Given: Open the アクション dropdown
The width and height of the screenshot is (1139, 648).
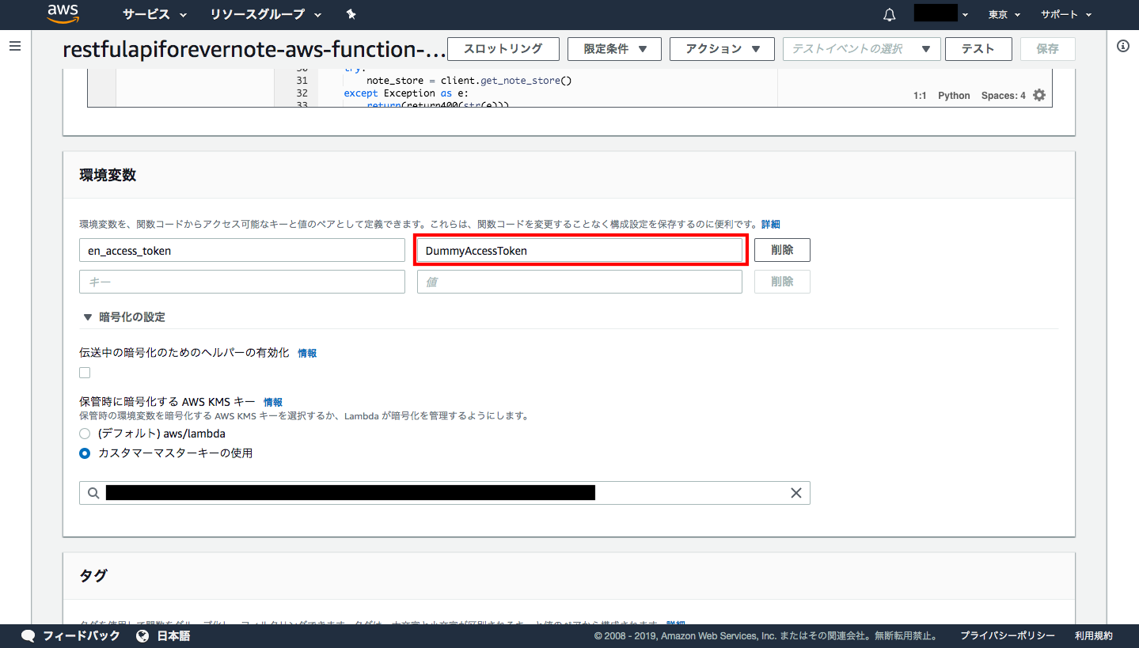Looking at the screenshot, I should point(722,49).
